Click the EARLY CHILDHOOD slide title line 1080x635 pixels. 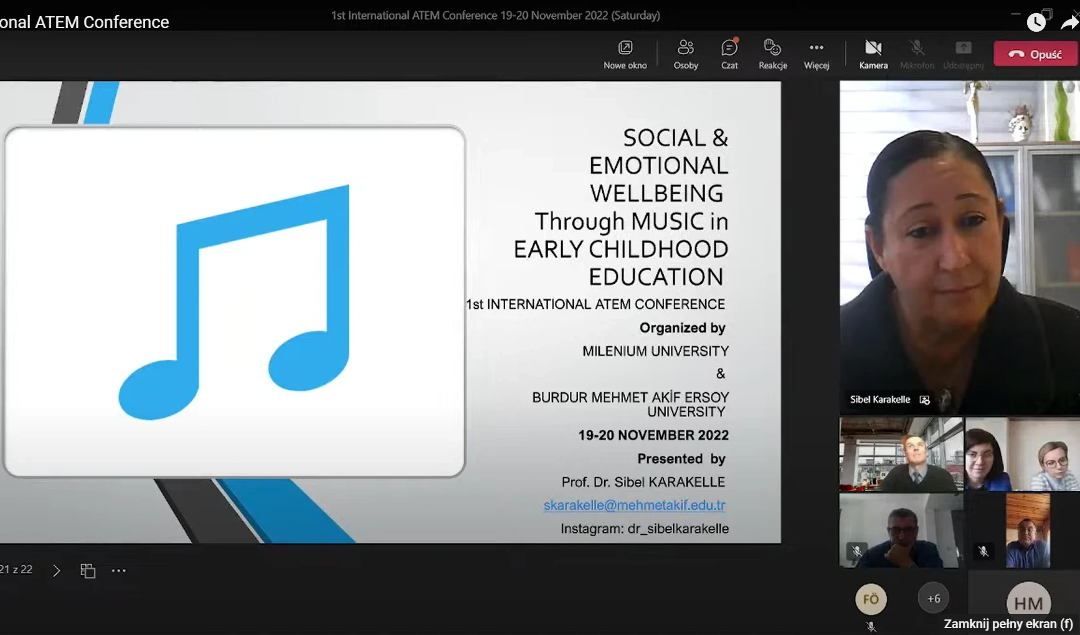pyautogui.click(x=621, y=249)
